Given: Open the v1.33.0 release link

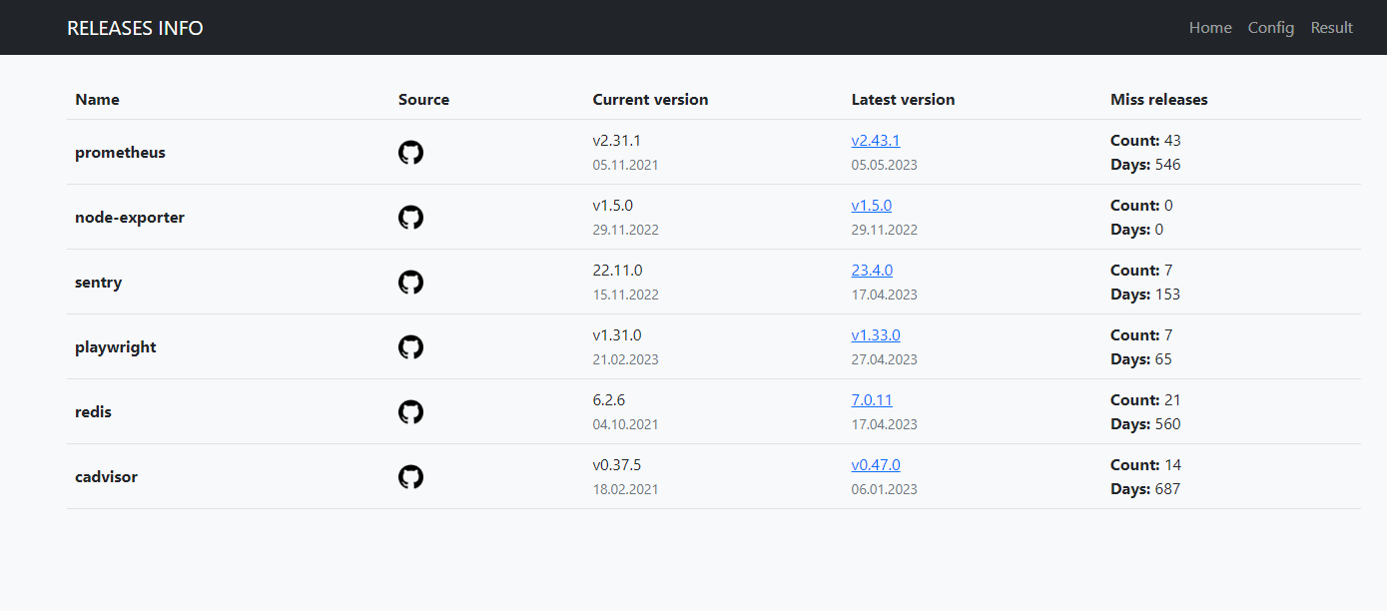Looking at the screenshot, I should pos(876,335).
